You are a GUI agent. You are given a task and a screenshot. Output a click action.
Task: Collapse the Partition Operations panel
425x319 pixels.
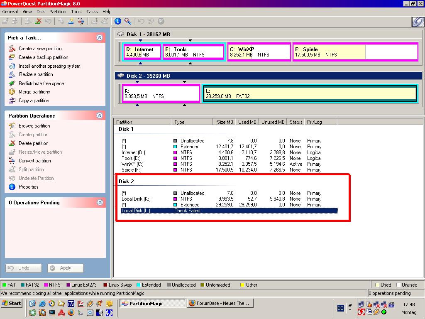click(100, 115)
